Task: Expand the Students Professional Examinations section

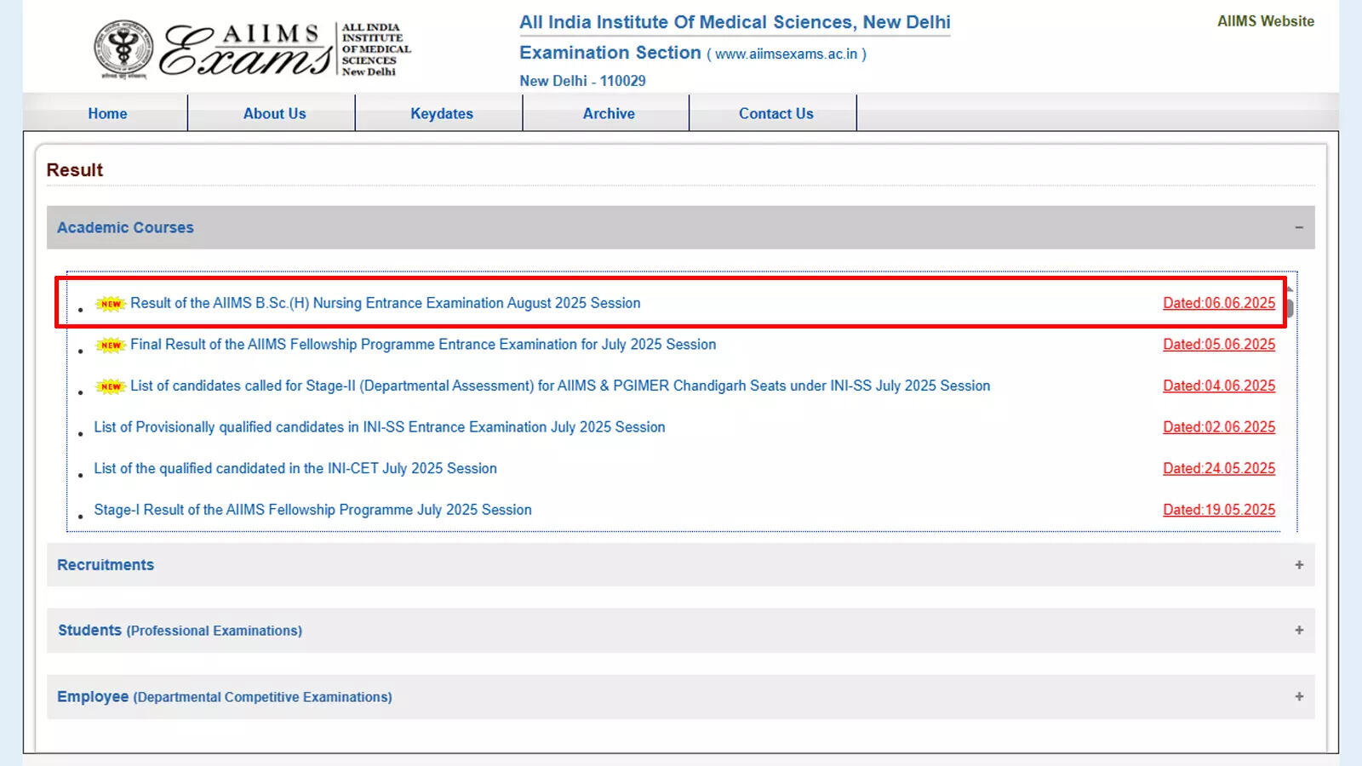Action: tap(1299, 631)
